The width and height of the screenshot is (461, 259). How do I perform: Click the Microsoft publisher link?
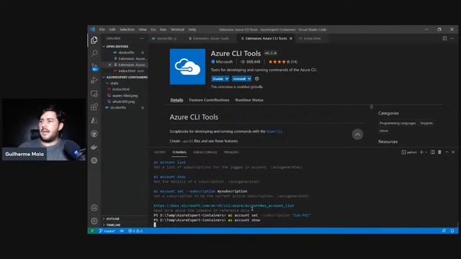click(x=224, y=62)
